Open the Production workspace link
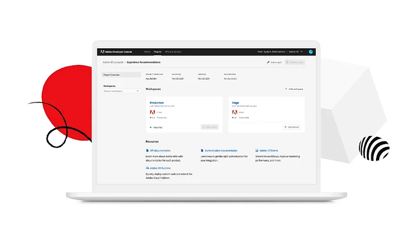This screenshot has width=416, height=244. [x=158, y=103]
